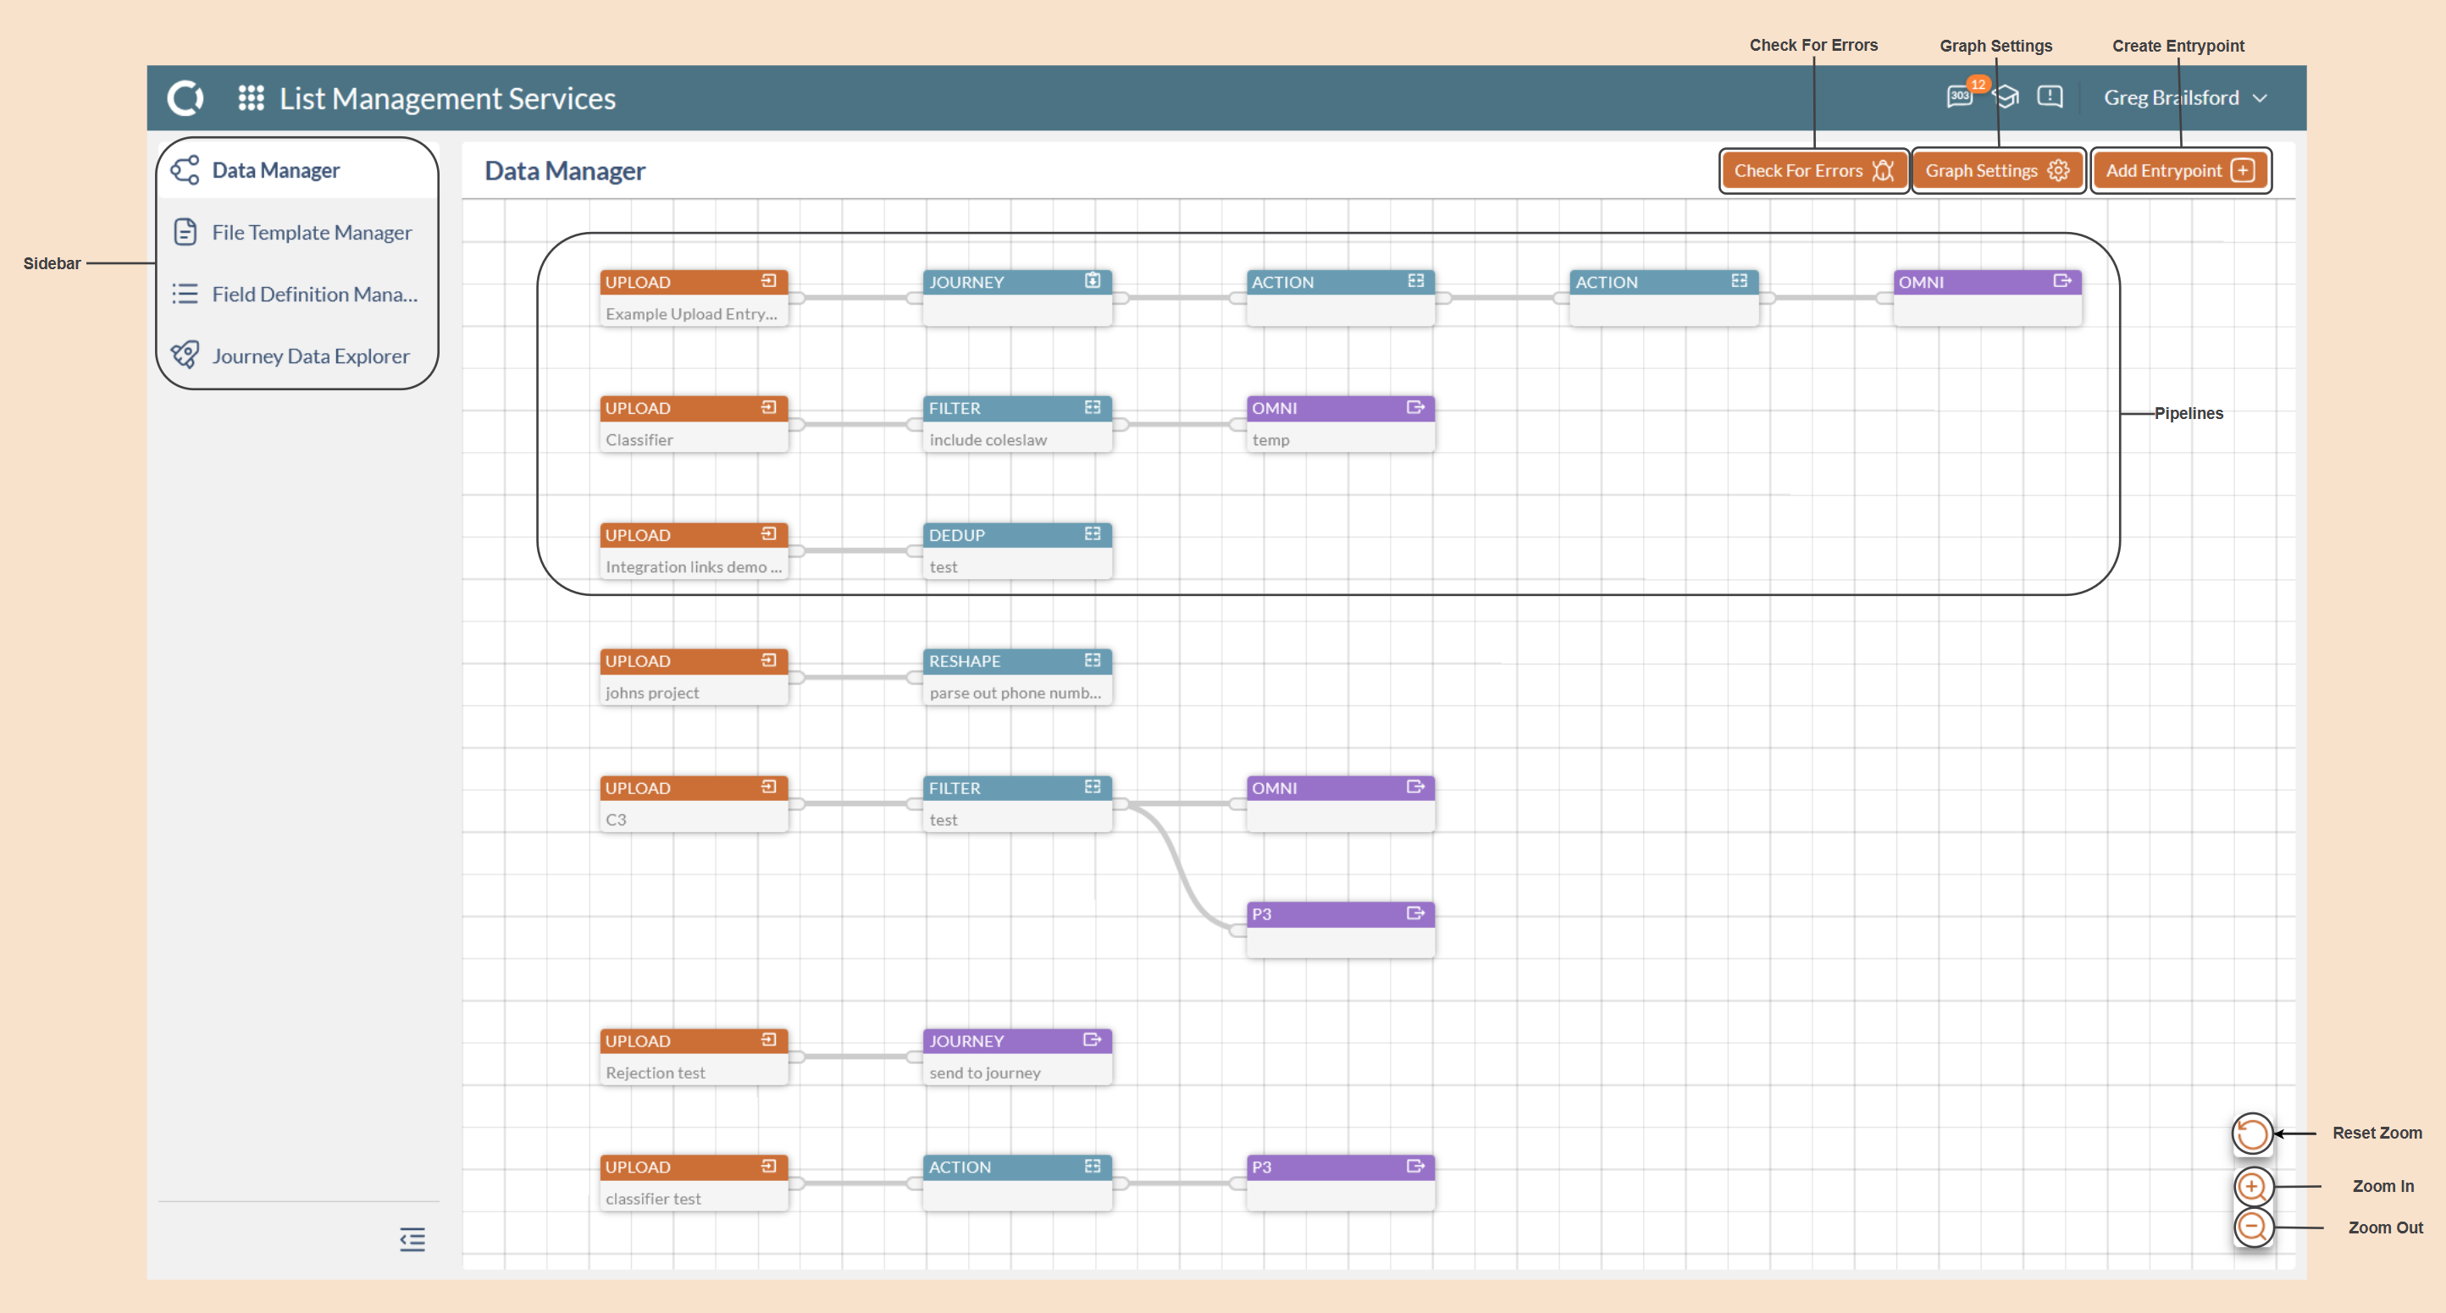Click the JOURNEY send to journey node
This screenshot has height=1313, width=2446.
(1016, 1056)
